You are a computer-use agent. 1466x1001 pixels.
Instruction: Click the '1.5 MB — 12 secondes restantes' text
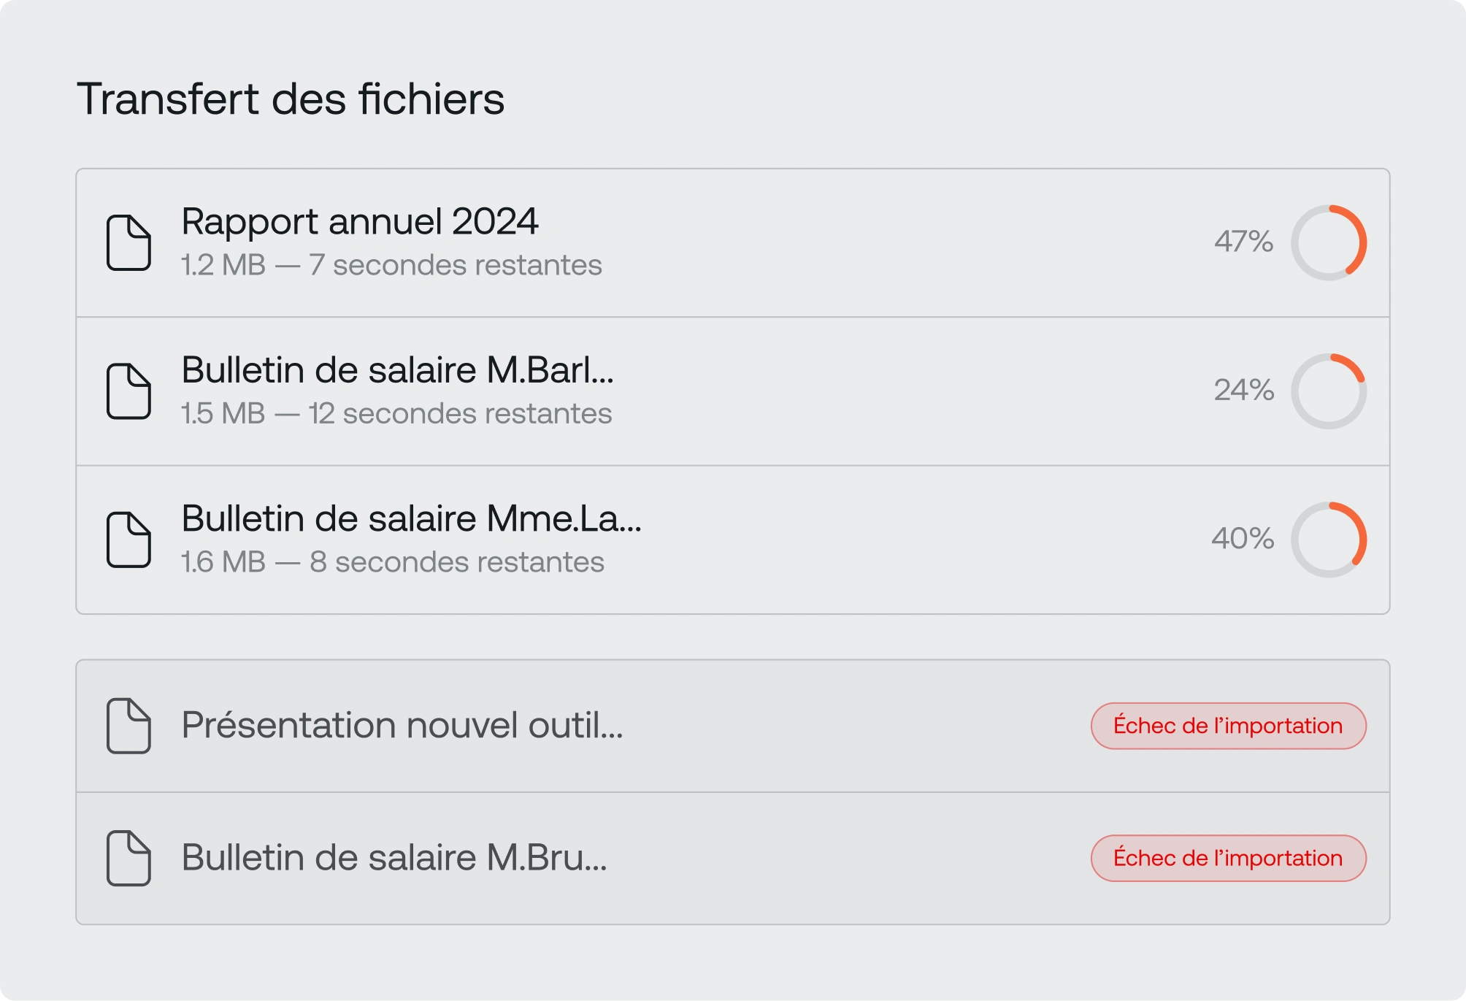pyautogui.click(x=396, y=413)
